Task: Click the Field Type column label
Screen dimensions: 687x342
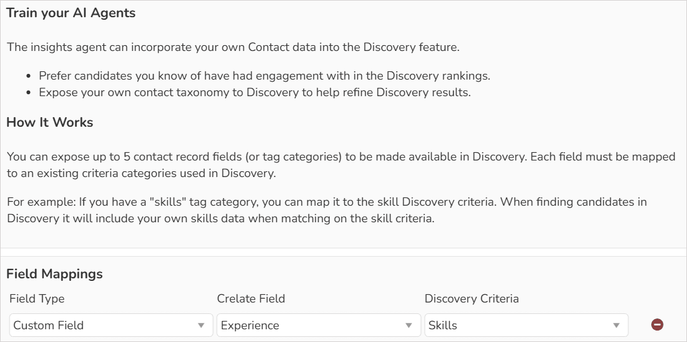Action: 37,299
